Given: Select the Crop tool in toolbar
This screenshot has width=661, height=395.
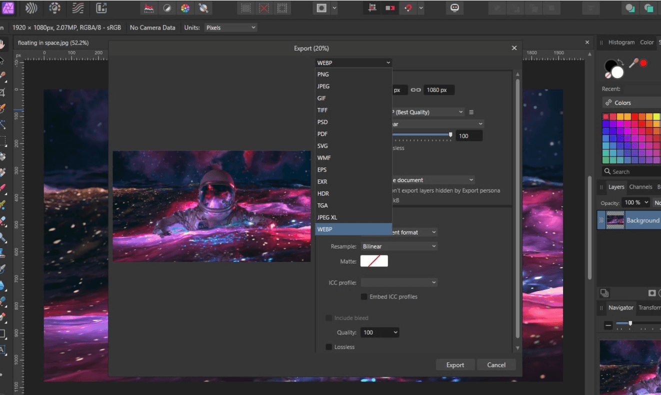Looking at the screenshot, I should 3,92.
